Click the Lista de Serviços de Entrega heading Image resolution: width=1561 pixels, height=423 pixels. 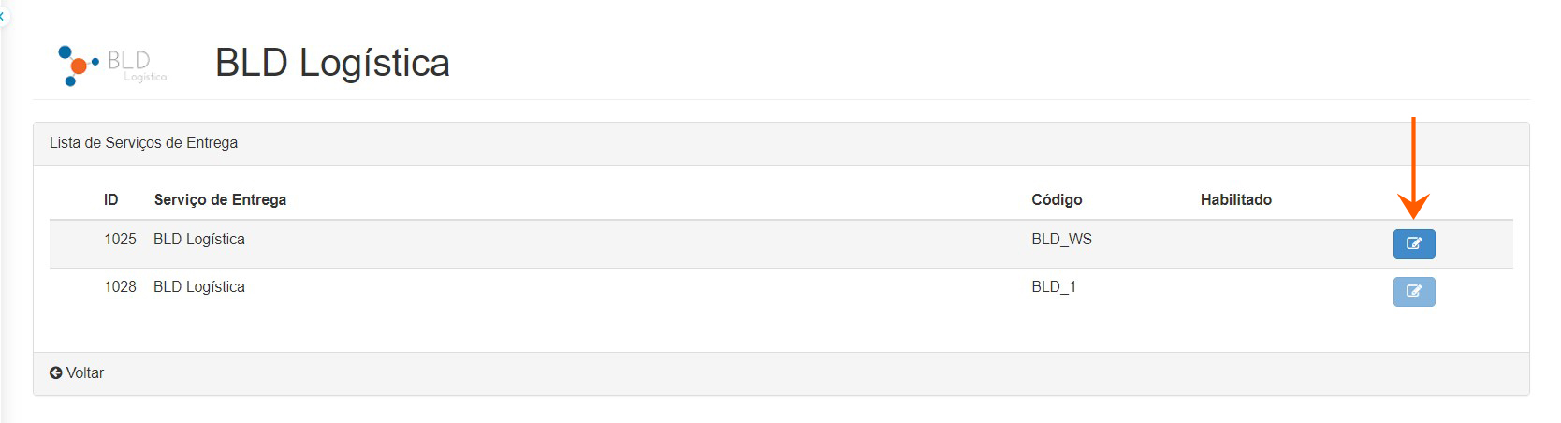pyautogui.click(x=143, y=142)
